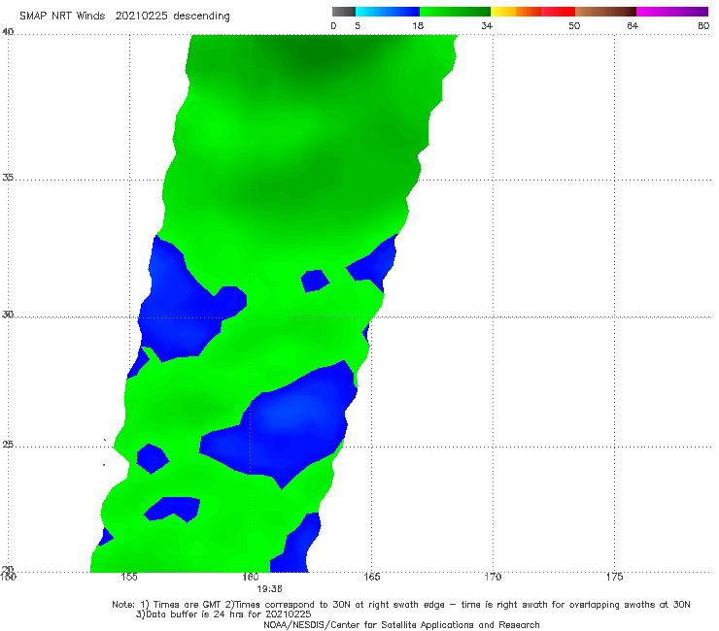Click the longitude label '160' on bottom axis
The width and height of the screenshot is (719, 631).
click(251, 577)
